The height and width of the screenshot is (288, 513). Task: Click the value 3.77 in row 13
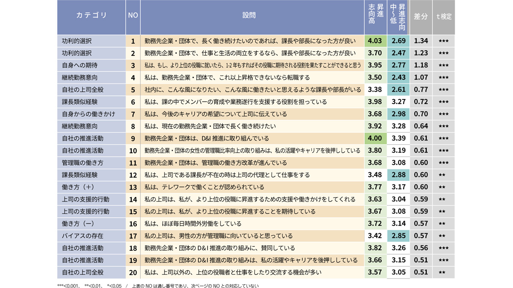coord(376,187)
